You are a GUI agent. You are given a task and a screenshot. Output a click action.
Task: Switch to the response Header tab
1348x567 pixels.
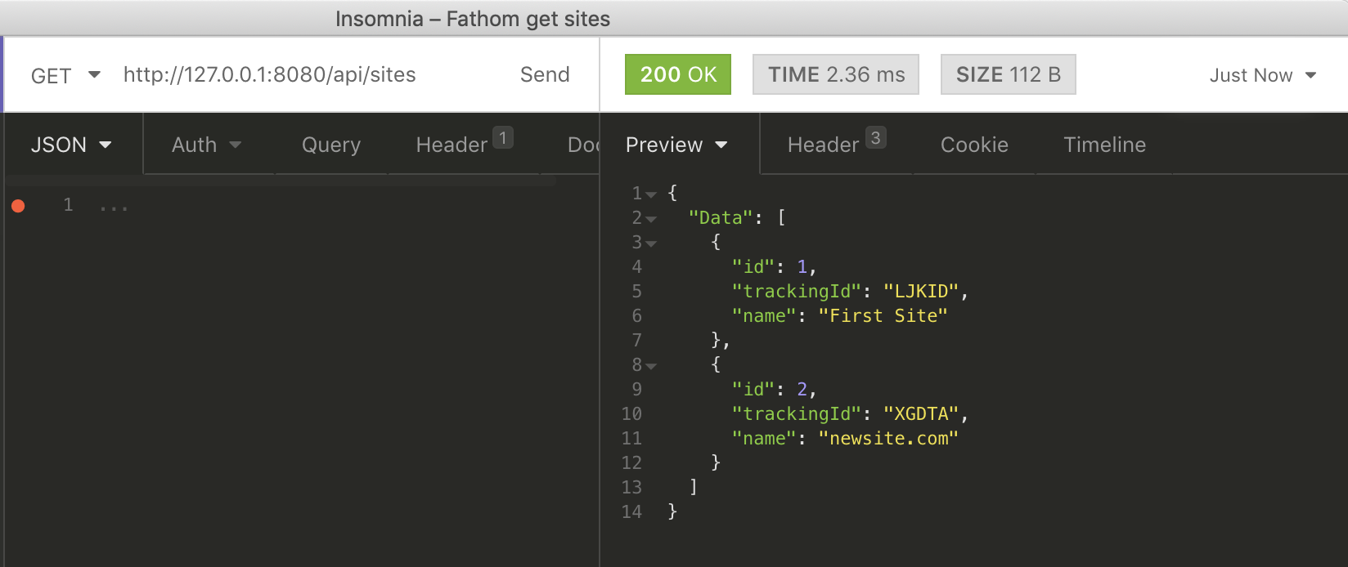click(823, 145)
